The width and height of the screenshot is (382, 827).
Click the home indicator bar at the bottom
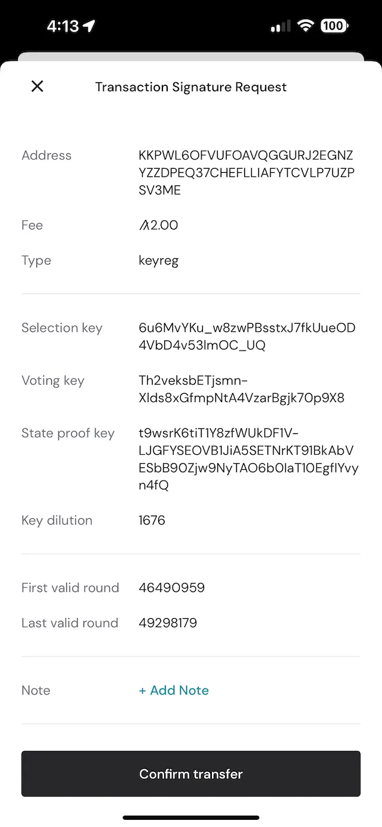pos(191,817)
